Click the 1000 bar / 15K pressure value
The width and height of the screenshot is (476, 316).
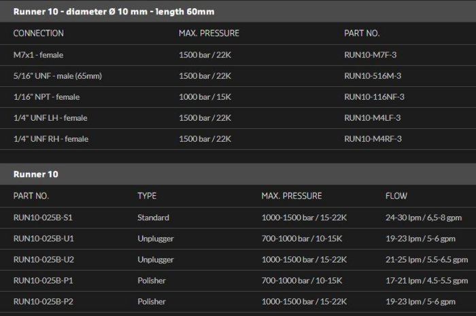(x=205, y=97)
